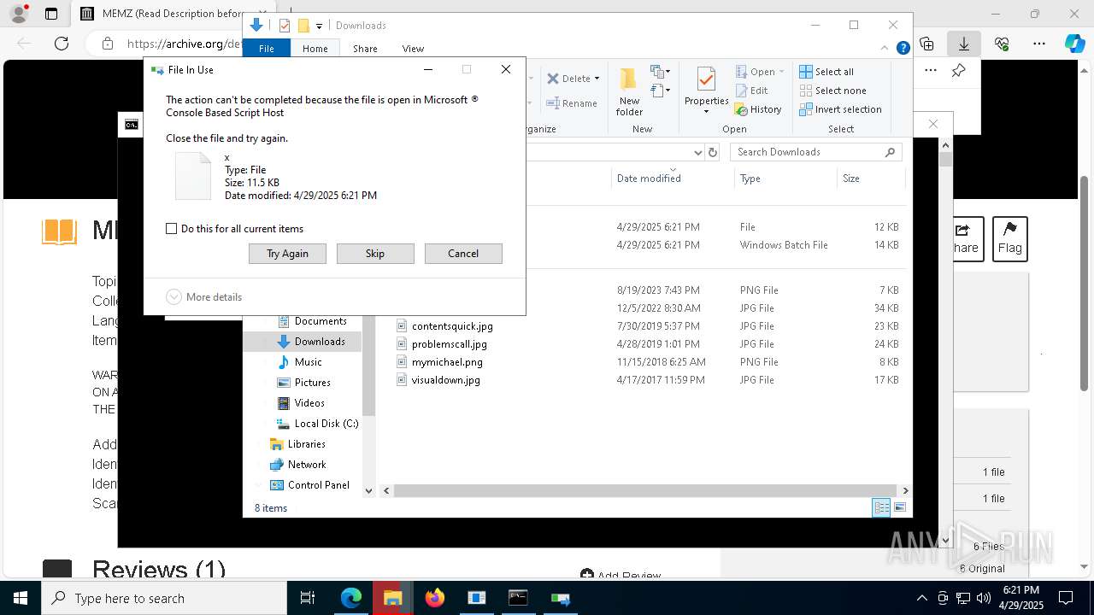The width and height of the screenshot is (1094, 615).
Task: Refresh the Edge browser page
Action: (62, 44)
